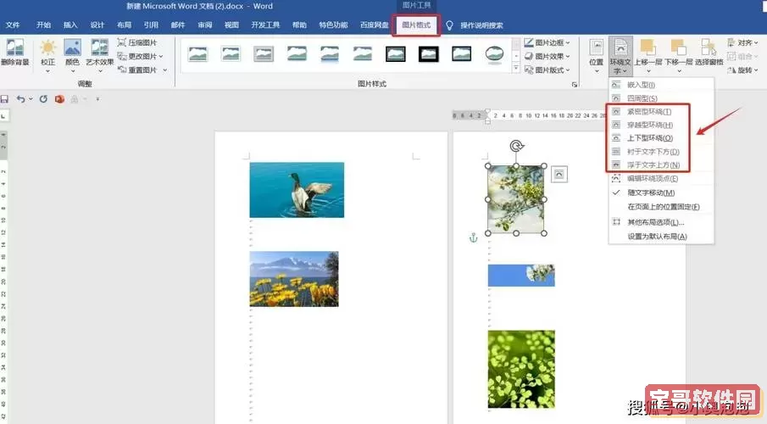Switch to the 审阅 (Review) tab
The image size is (767, 424).
pos(205,25)
